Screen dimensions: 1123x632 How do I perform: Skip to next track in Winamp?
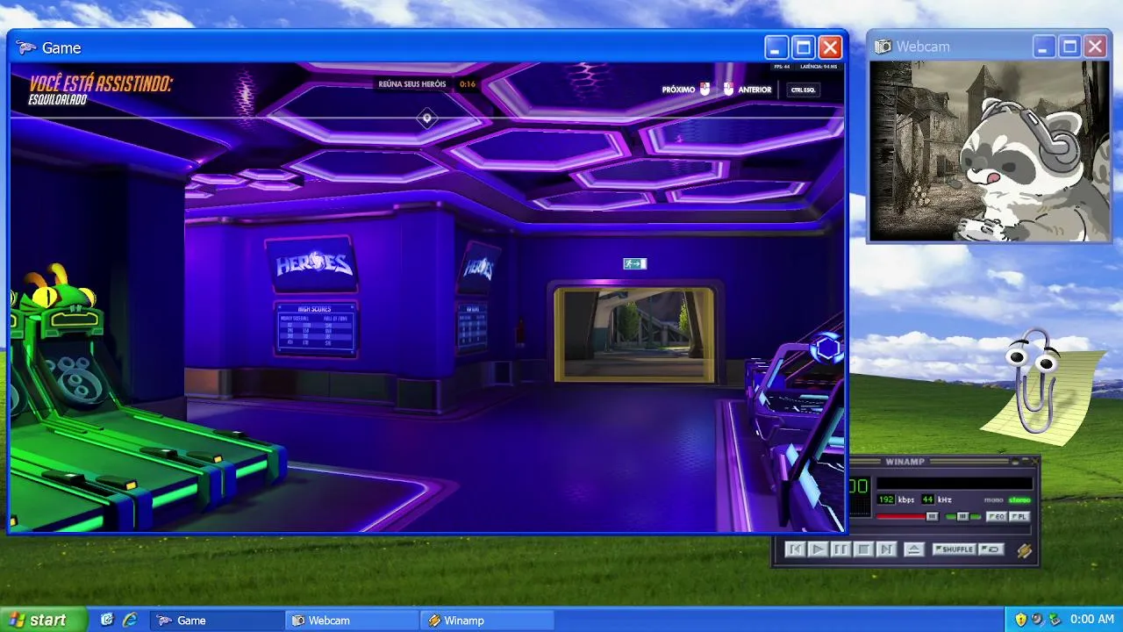click(886, 549)
